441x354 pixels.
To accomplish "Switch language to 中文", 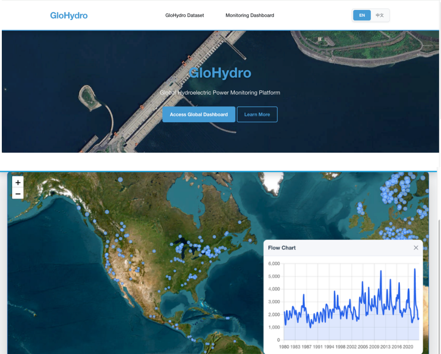I will click(x=380, y=15).
